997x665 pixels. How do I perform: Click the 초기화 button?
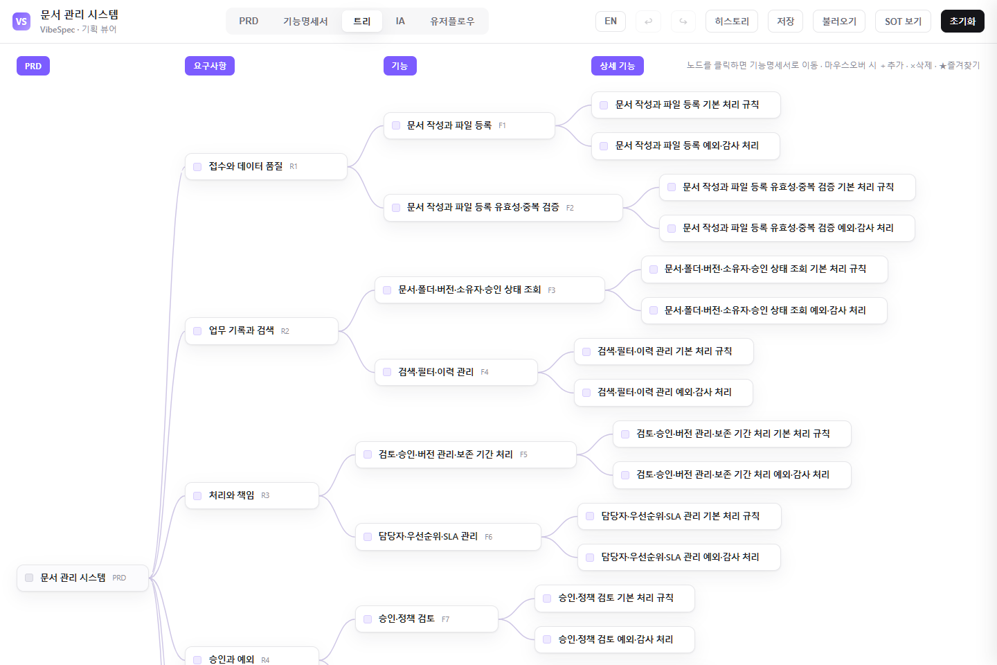[962, 21]
